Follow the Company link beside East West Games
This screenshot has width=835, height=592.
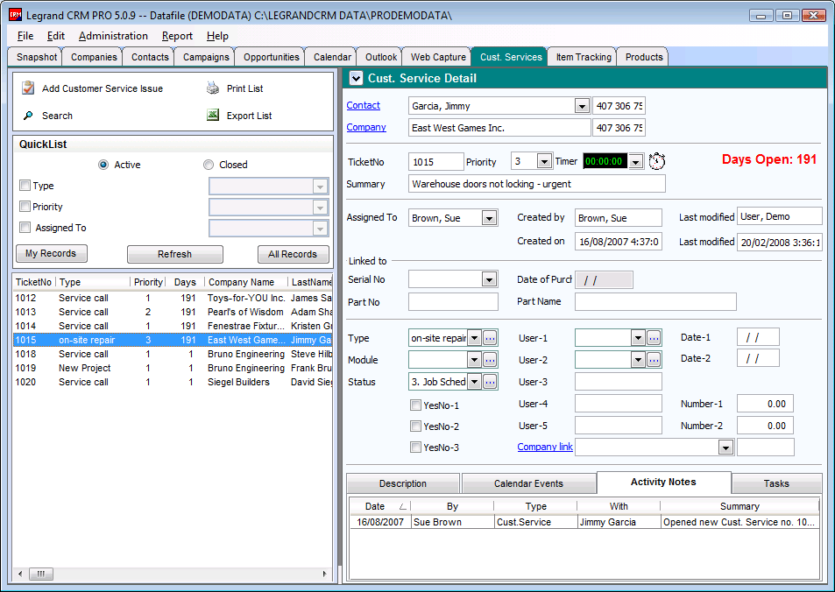coord(366,127)
